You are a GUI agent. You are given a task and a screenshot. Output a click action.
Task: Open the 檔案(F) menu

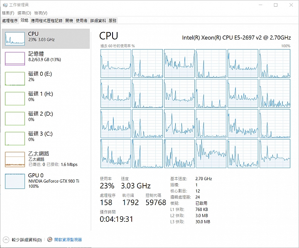8,13
